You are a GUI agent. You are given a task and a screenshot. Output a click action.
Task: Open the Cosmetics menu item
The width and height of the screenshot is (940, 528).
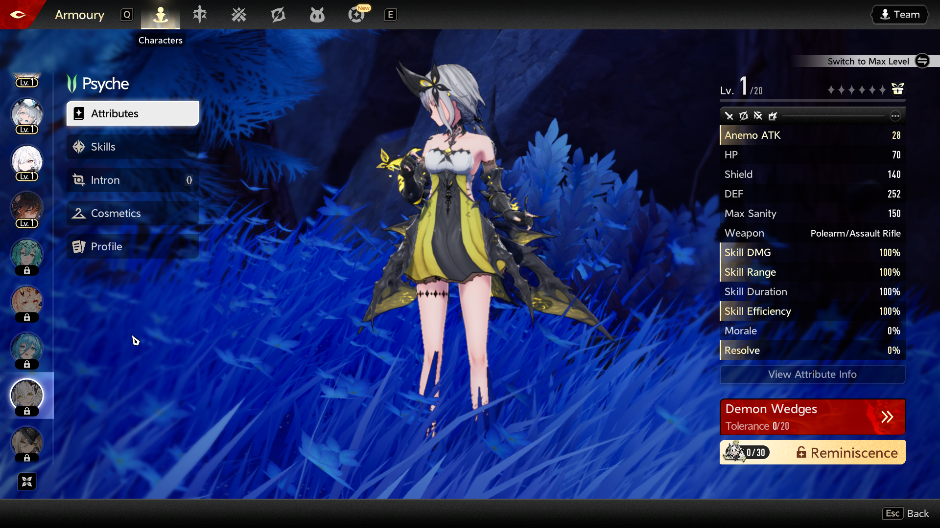(133, 213)
